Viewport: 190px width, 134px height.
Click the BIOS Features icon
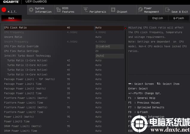(x=58, y=10)
